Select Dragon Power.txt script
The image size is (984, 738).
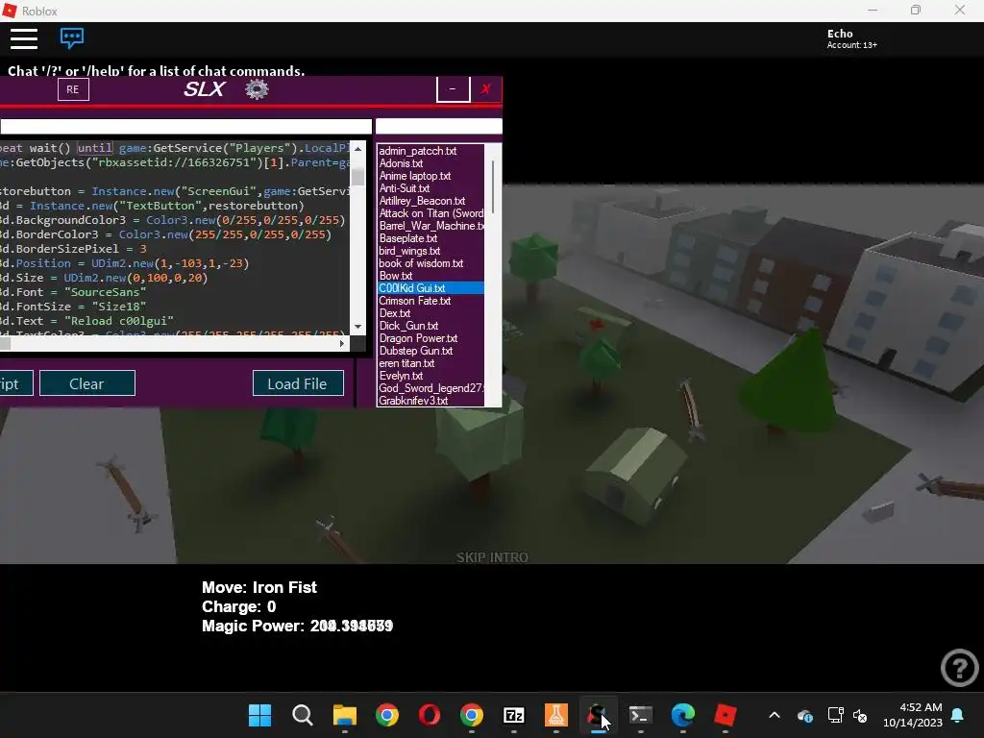pyautogui.click(x=430, y=338)
